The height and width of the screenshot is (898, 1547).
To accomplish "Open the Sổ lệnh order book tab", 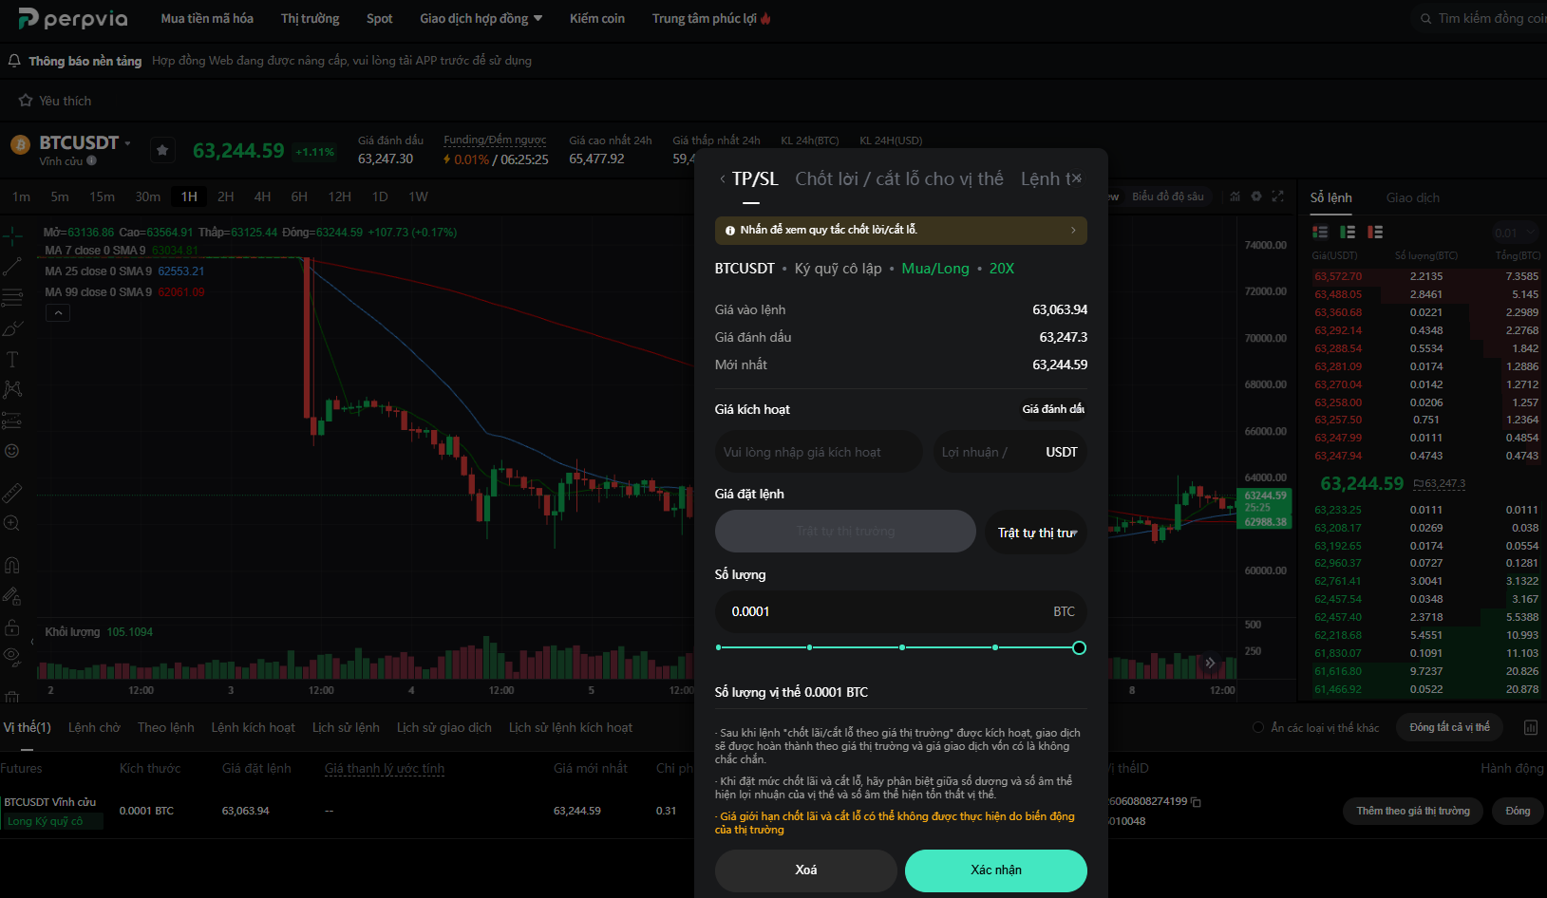I will coord(1330,197).
